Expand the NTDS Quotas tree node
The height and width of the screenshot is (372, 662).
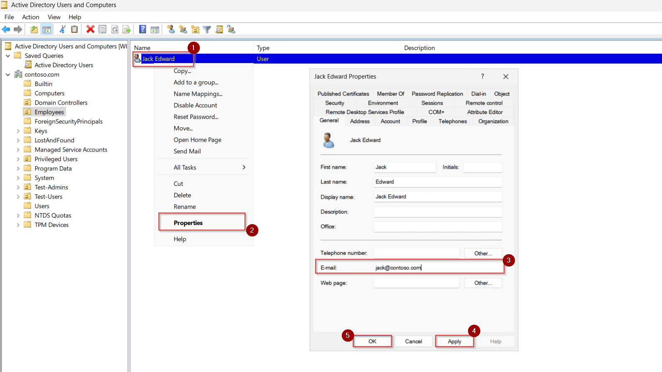18,215
